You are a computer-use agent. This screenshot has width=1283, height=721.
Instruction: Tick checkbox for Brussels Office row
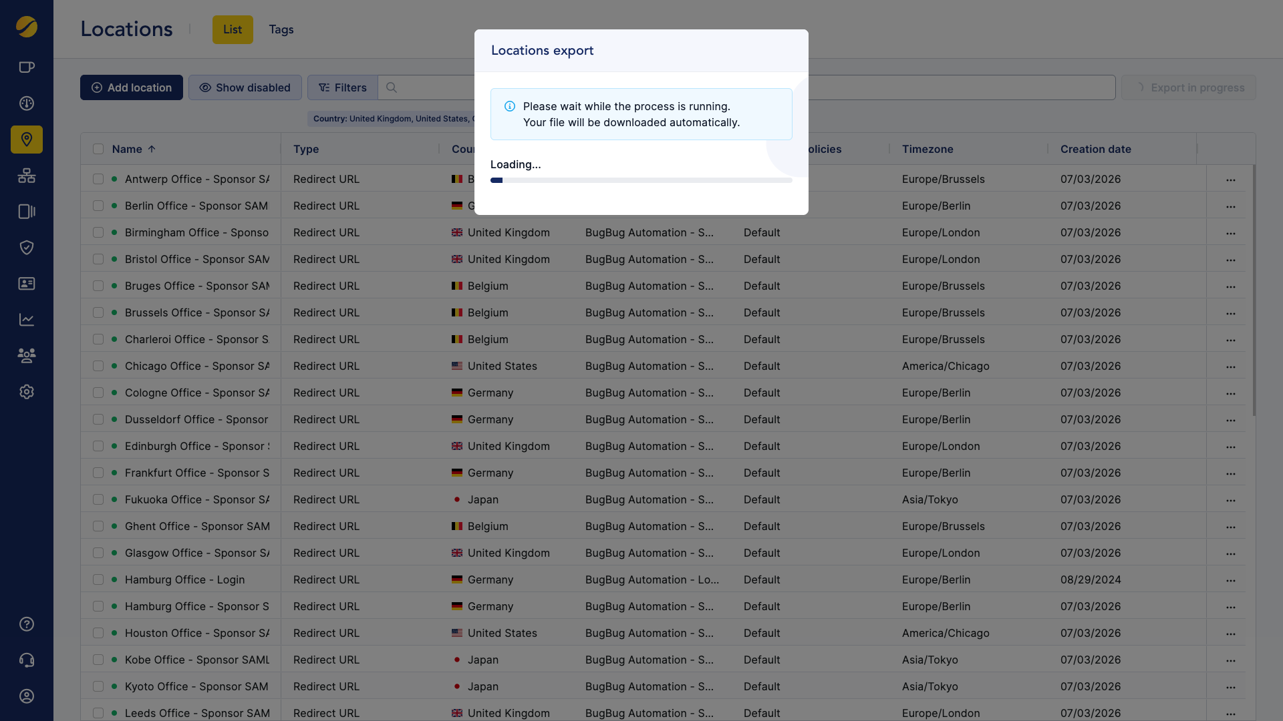click(98, 312)
